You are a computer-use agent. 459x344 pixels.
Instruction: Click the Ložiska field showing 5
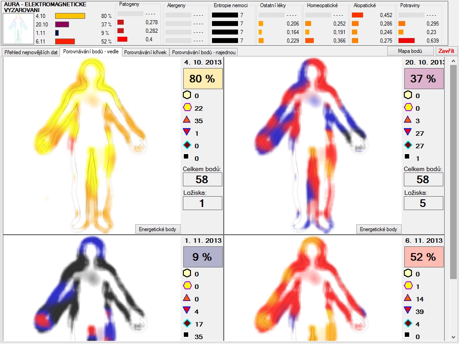tap(423, 203)
